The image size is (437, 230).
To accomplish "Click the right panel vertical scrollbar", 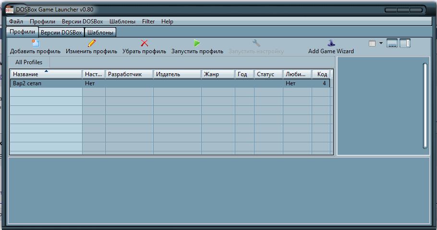I will (x=425, y=106).
